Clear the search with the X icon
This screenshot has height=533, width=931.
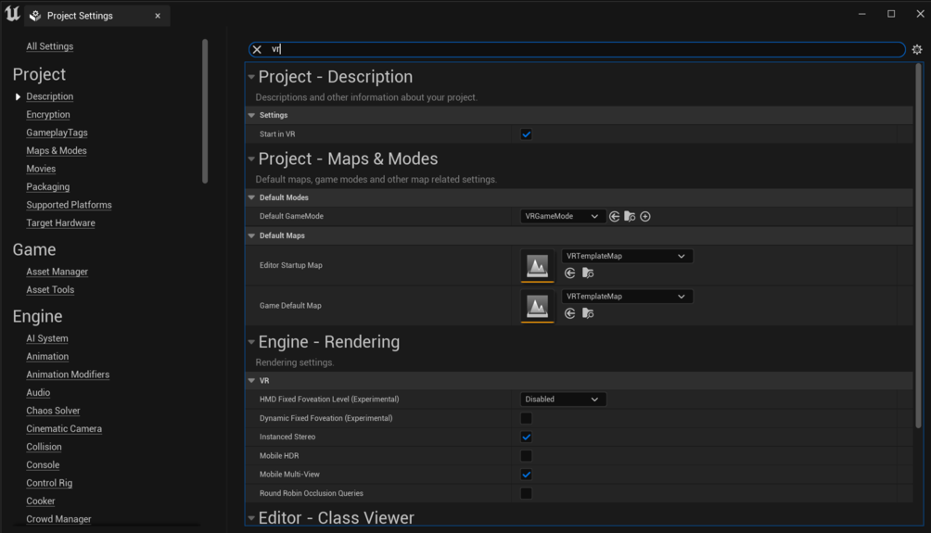[x=257, y=50]
